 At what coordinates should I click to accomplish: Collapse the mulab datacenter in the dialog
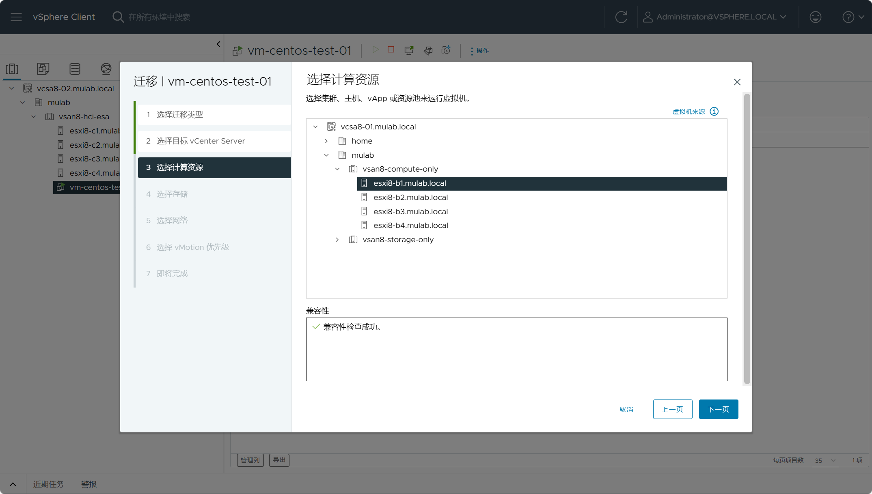(326, 155)
